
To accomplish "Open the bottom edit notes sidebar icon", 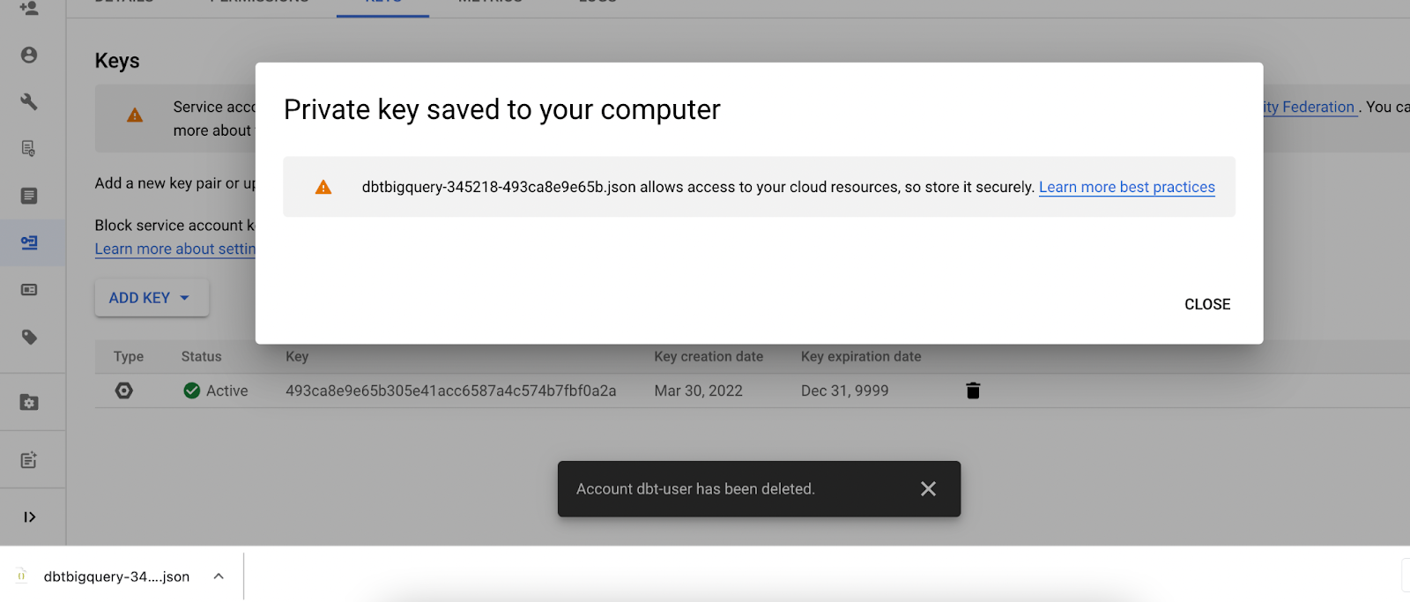I will pos(29,460).
